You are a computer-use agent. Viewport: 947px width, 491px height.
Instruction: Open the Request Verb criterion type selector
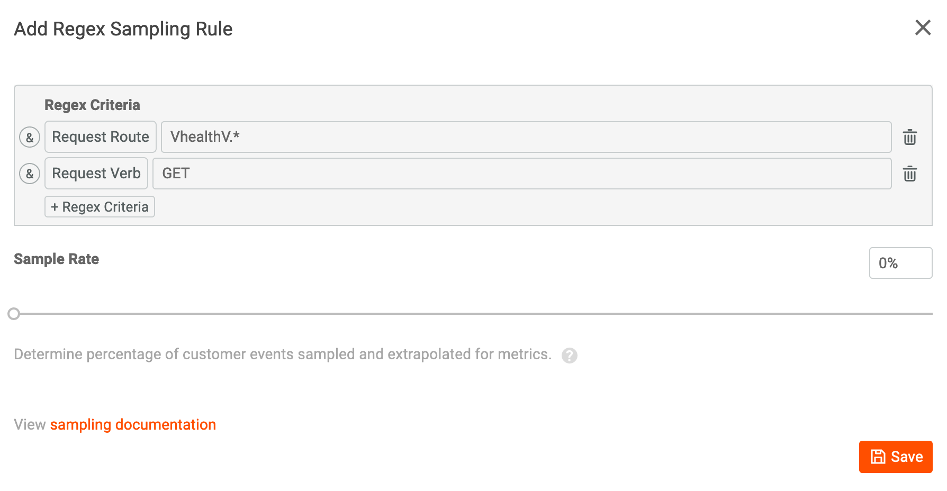[x=96, y=174]
